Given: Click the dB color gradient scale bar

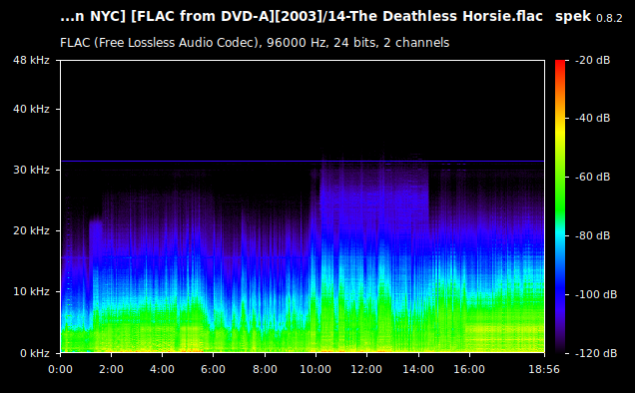Looking at the screenshot, I should [560, 206].
